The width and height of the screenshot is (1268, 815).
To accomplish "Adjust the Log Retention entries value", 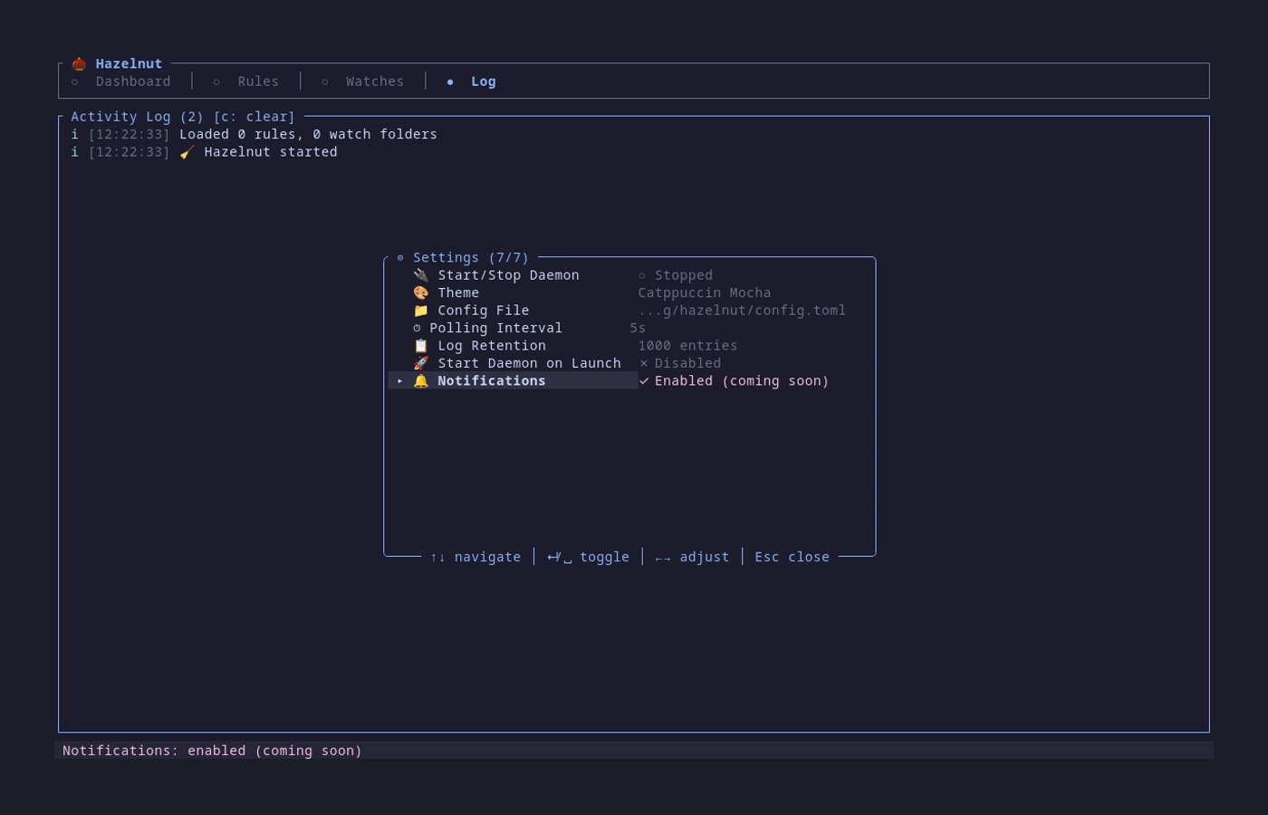I will pos(687,345).
